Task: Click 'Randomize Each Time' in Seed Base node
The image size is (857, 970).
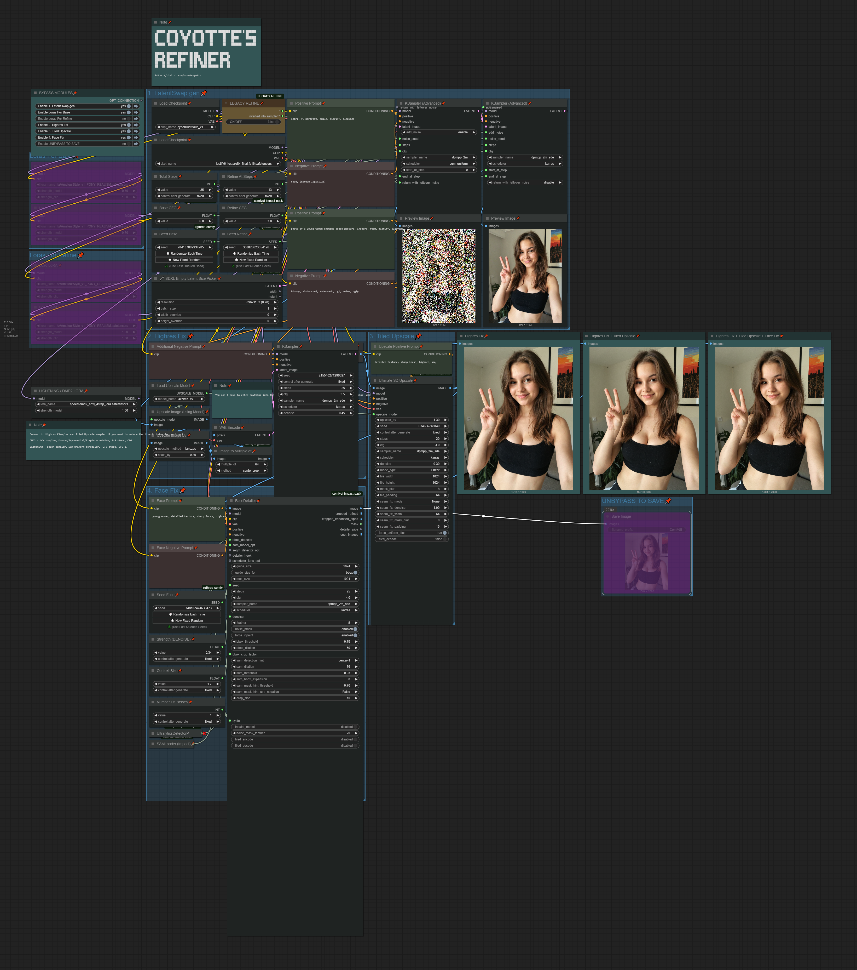Action: [184, 253]
